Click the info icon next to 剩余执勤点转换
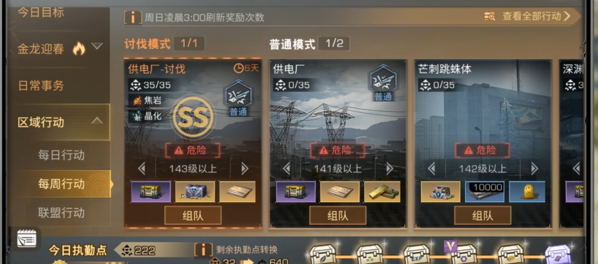This screenshot has width=598, height=264. pyautogui.click(x=203, y=250)
